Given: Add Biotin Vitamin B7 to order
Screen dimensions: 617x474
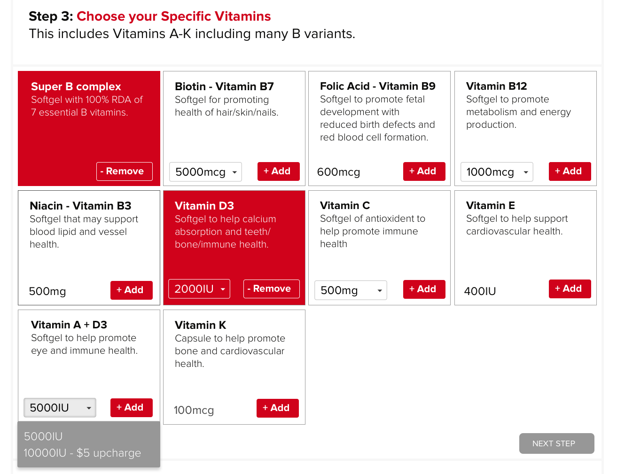Looking at the screenshot, I should click(x=278, y=171).
